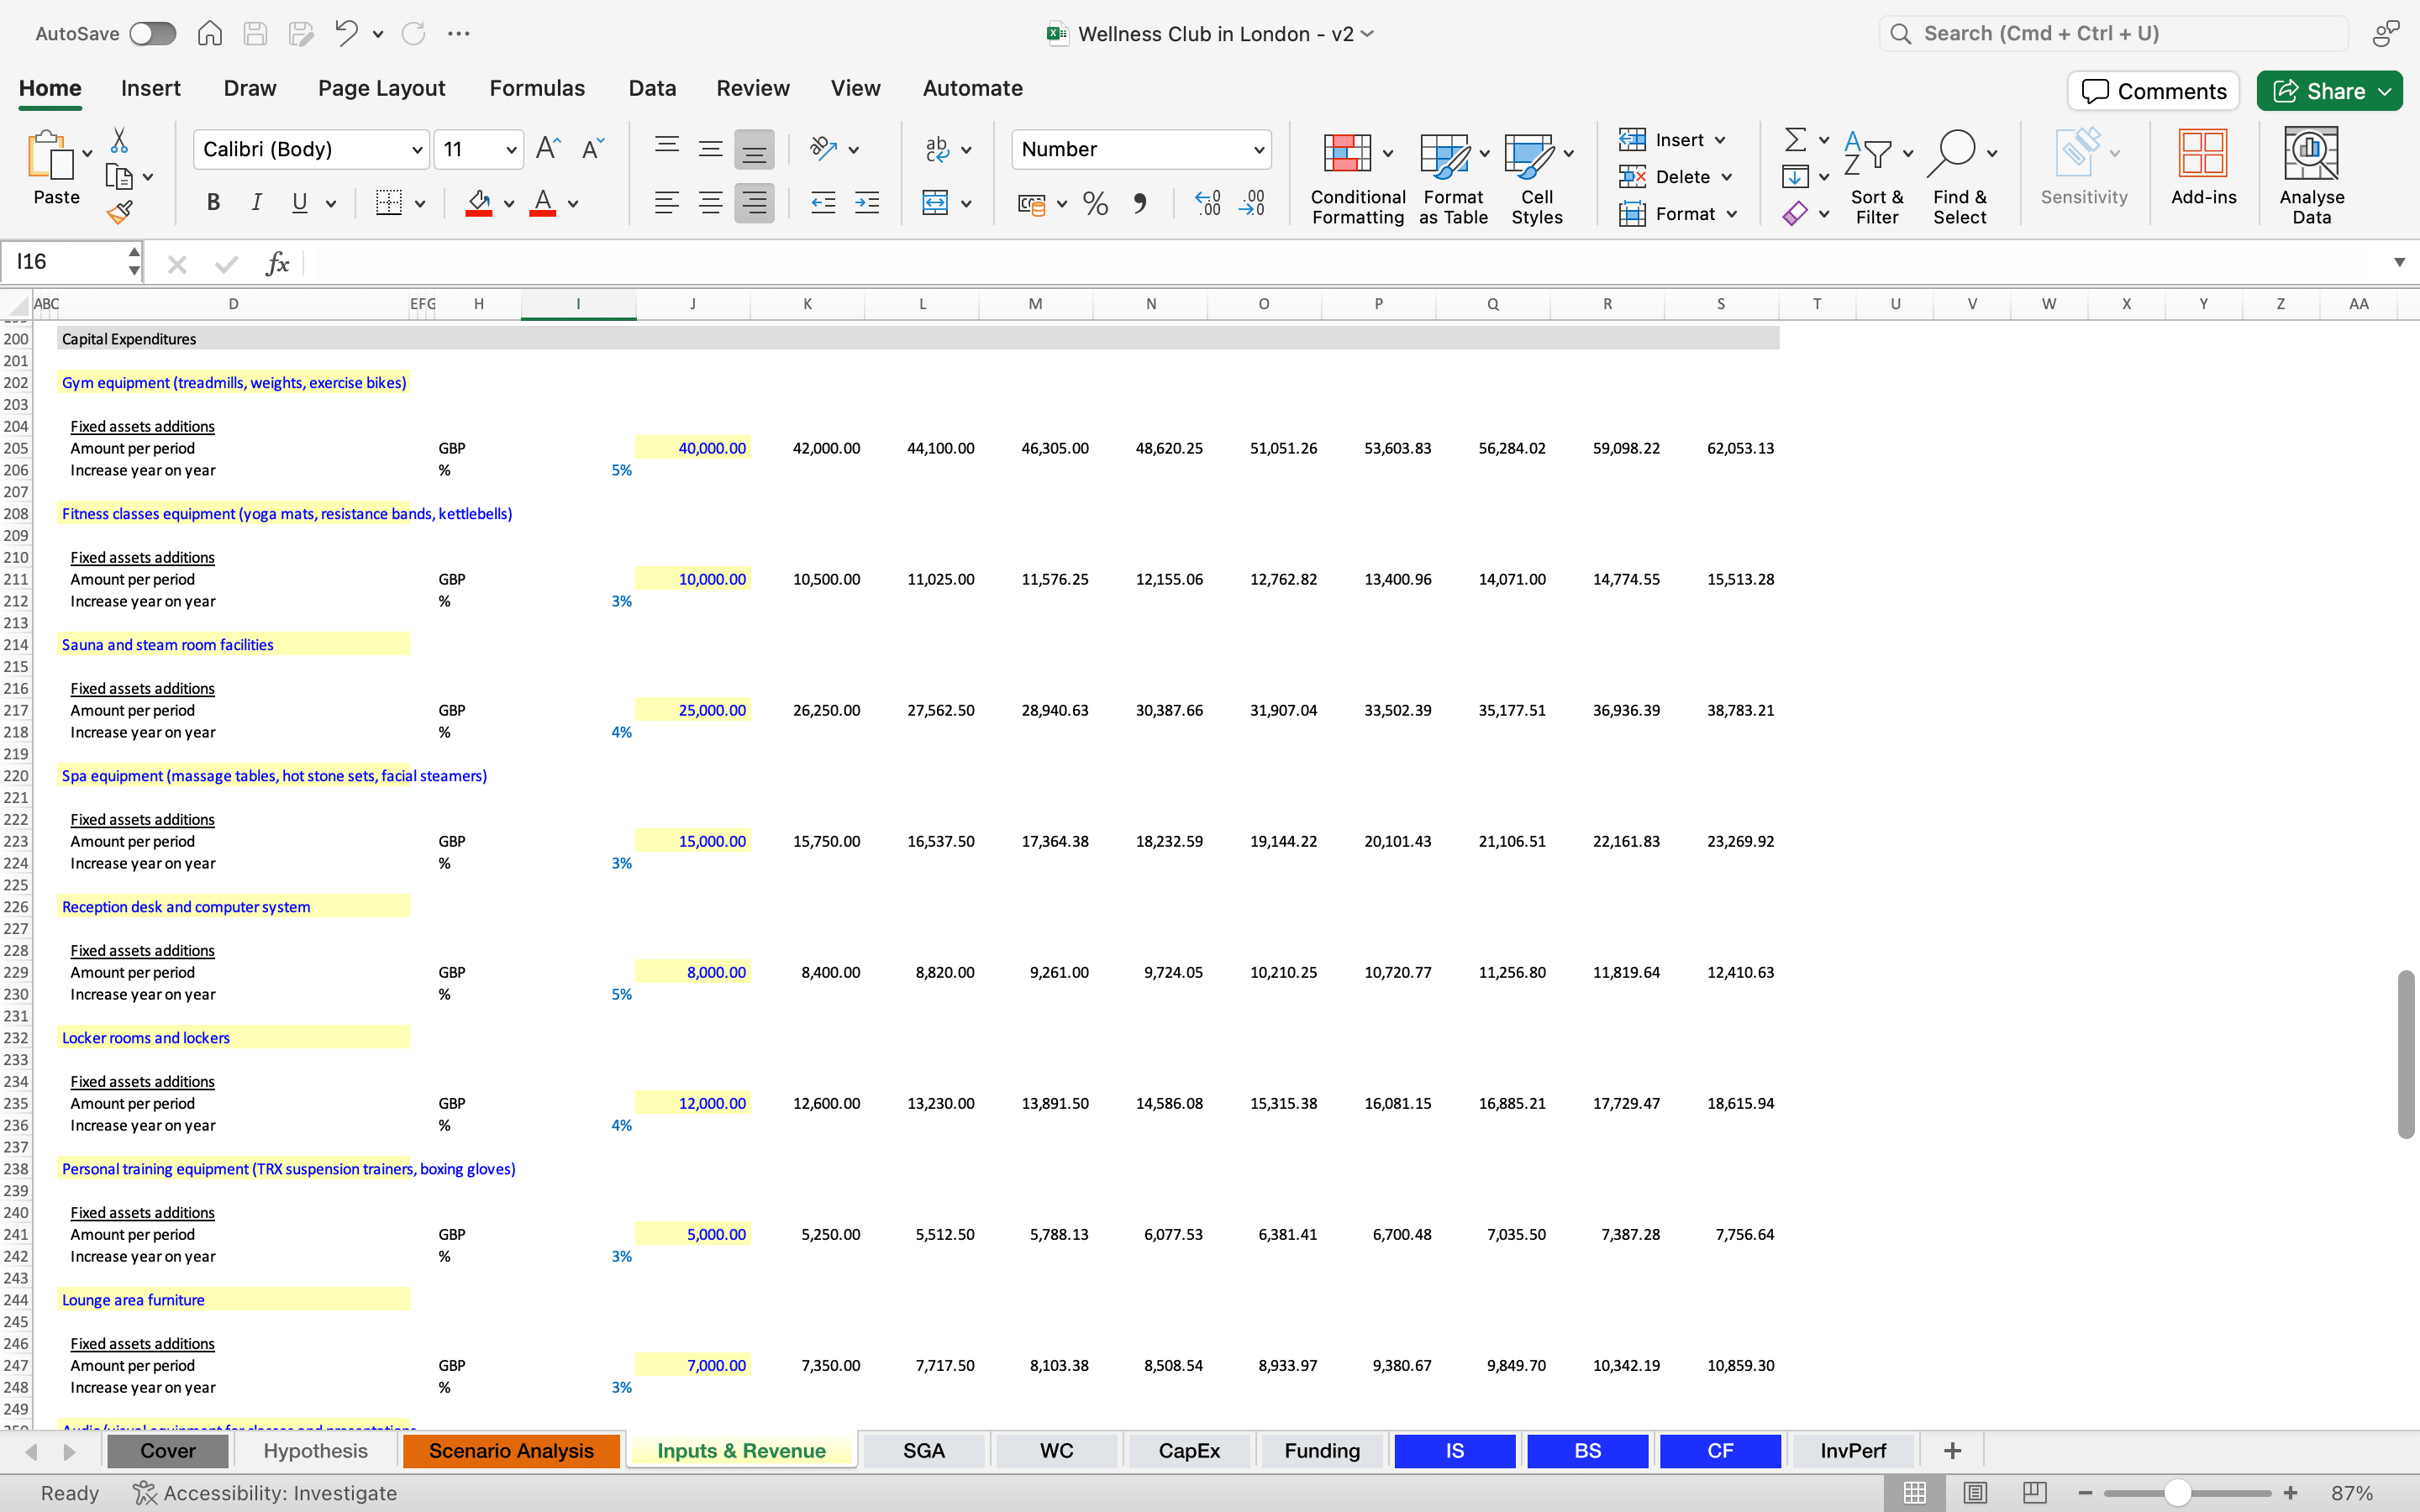Click the Cut scissors icon

click(119, 140)
